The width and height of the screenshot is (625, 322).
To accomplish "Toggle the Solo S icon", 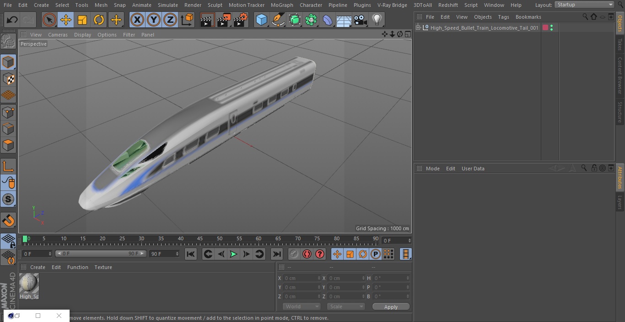I will (x=8, y=199).
